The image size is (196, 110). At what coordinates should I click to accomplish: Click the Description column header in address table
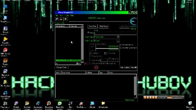(x=73, y=72)
